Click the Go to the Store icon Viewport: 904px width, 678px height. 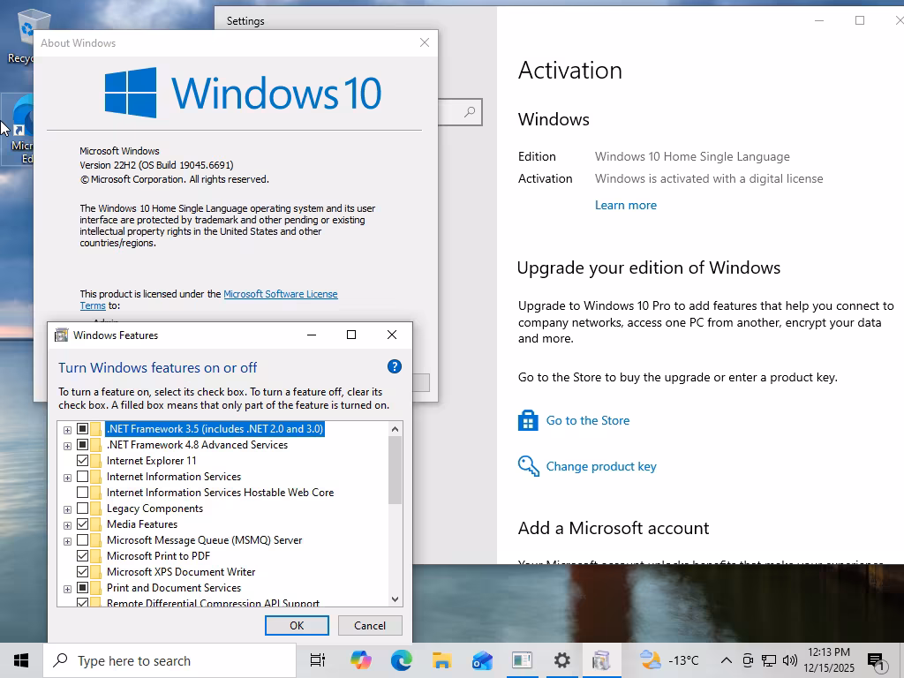(x=528, y=420)
